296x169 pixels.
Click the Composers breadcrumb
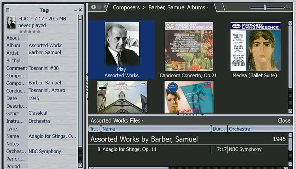point(126,7)
